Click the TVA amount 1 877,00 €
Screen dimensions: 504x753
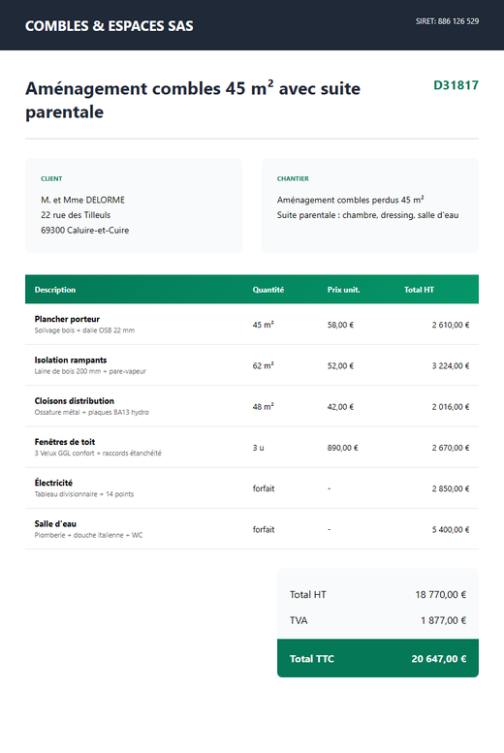click(443, 620)
